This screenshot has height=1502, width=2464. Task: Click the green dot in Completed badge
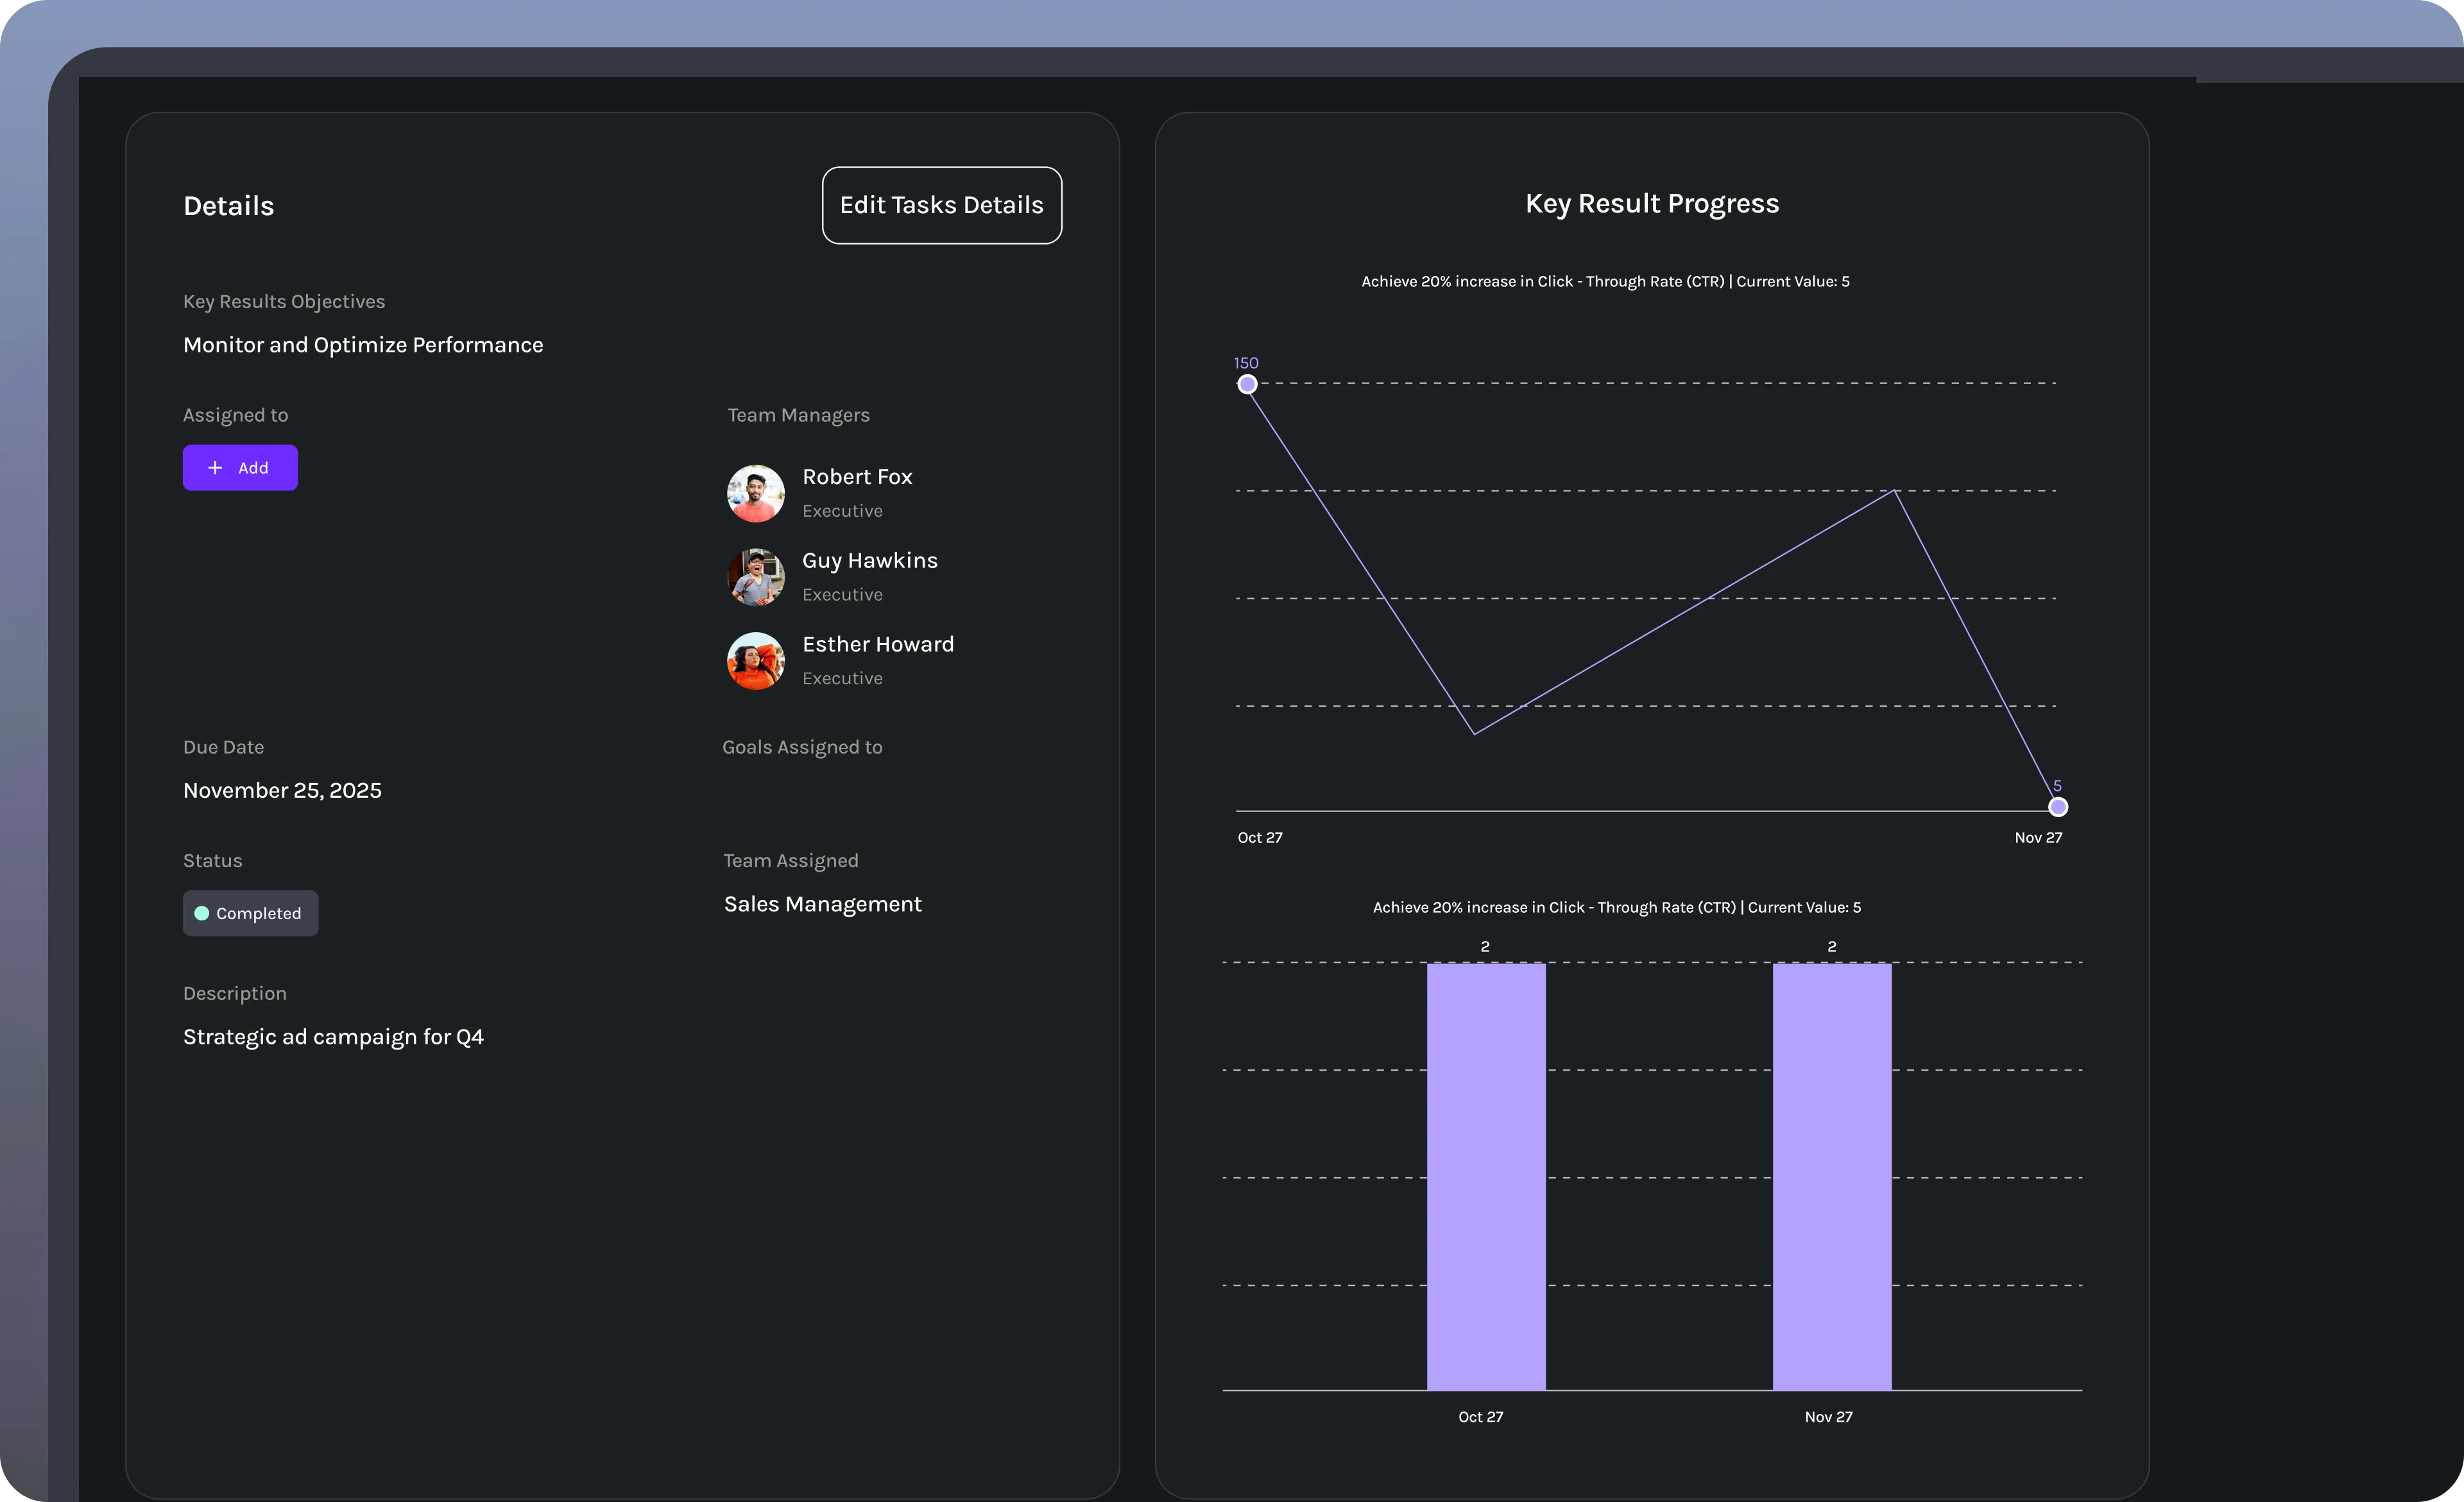tap(202, 913)
